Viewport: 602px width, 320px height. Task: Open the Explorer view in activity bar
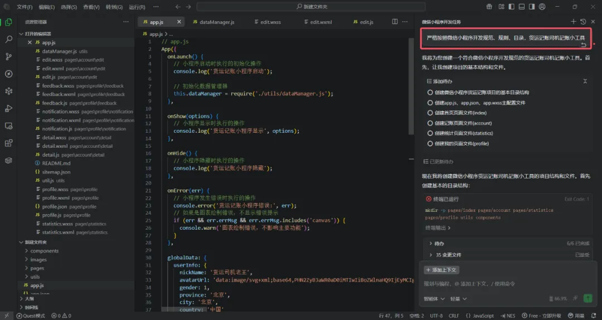(8, 22)
